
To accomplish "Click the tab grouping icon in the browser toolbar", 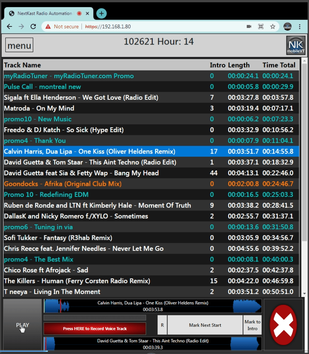I will 261,27.
